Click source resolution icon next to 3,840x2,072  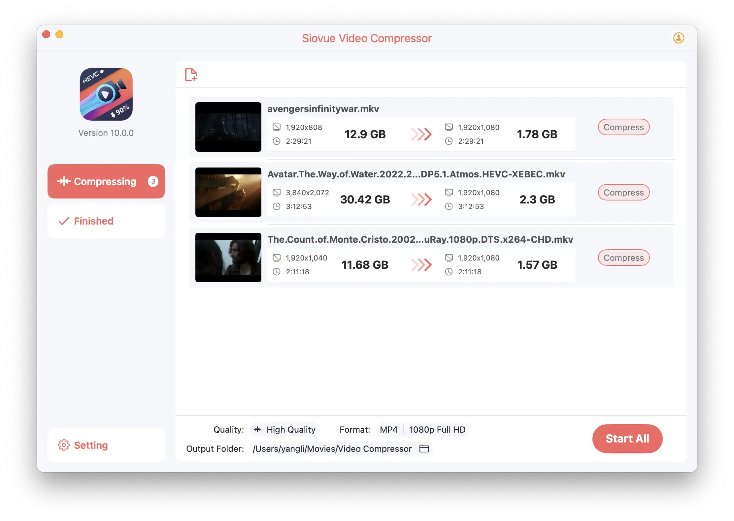click(277, 192)
